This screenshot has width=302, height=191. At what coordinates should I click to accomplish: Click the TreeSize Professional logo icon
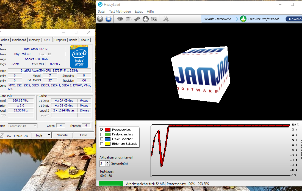coord(243,19)
